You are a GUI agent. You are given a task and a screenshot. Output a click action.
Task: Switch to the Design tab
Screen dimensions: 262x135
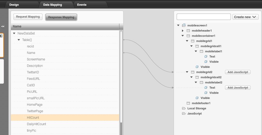pos(14,5)
